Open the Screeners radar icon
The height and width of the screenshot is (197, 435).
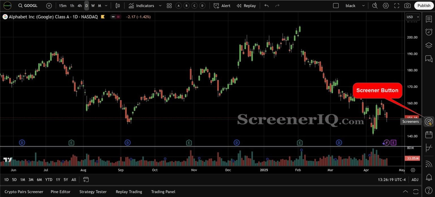[x=429, y=122]
